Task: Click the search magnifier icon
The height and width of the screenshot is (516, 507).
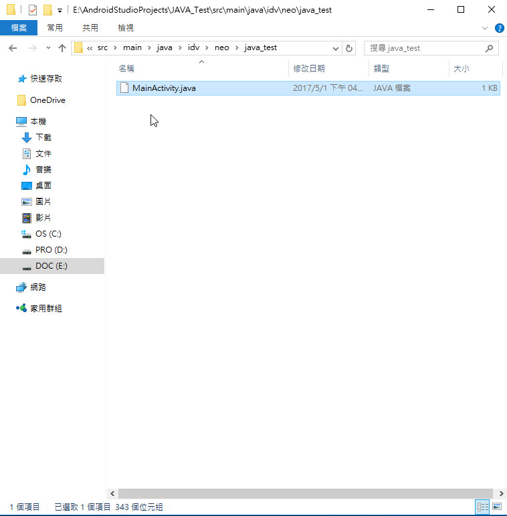Action: pos(489,48)
